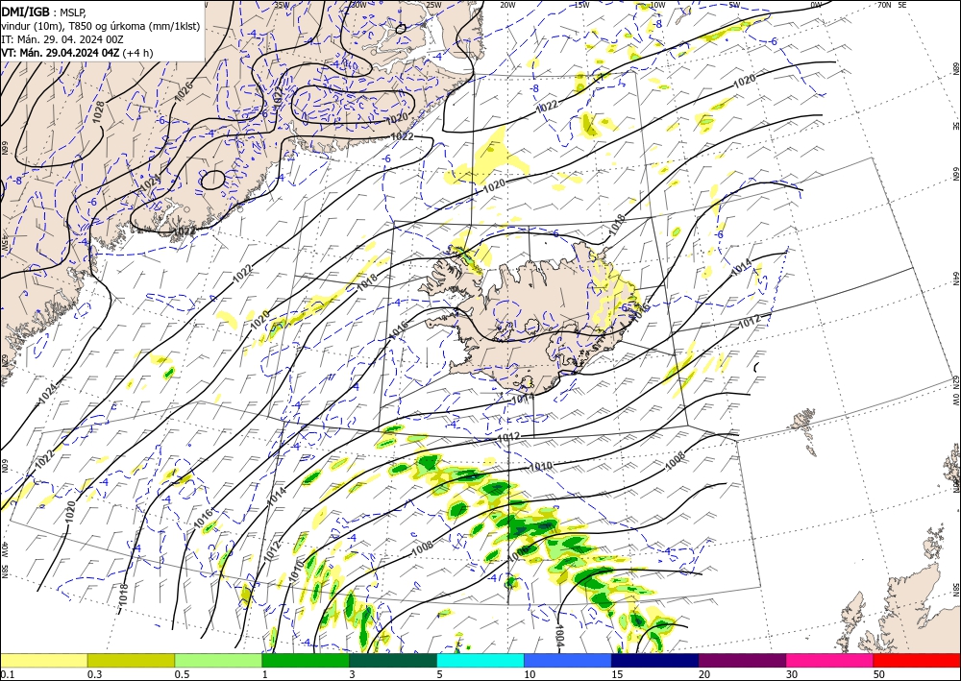Click the light green 0.5–1 legend swatch

(218, 660)
